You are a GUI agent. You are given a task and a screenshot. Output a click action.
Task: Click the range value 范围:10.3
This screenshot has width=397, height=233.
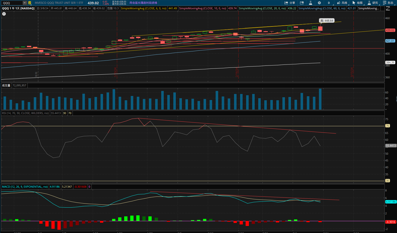[113, 8]
